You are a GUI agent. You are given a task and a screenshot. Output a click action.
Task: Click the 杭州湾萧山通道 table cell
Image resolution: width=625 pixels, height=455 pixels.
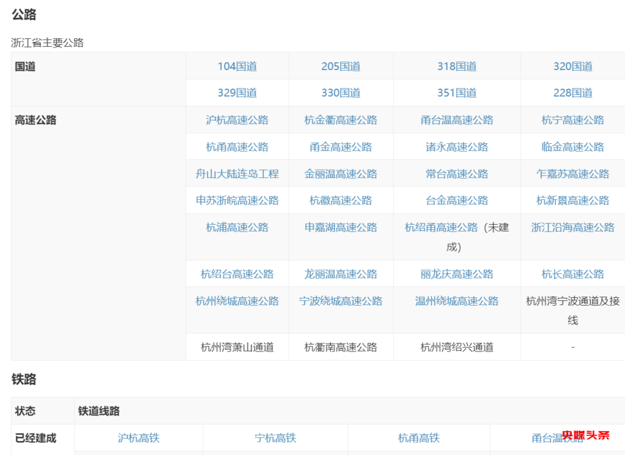[237, 347]
